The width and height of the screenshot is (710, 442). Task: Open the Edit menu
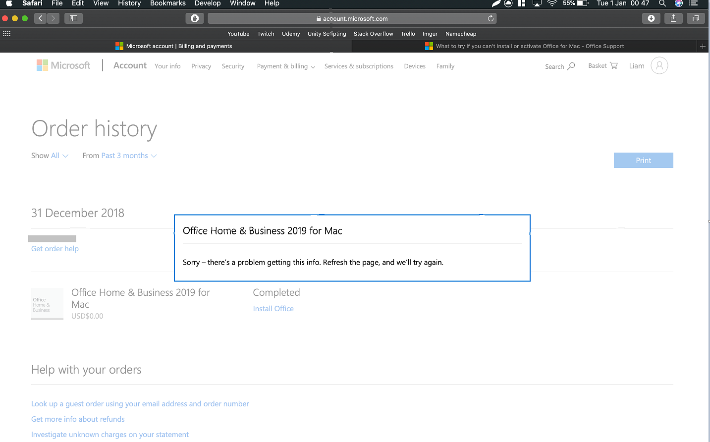pos(78,3)
